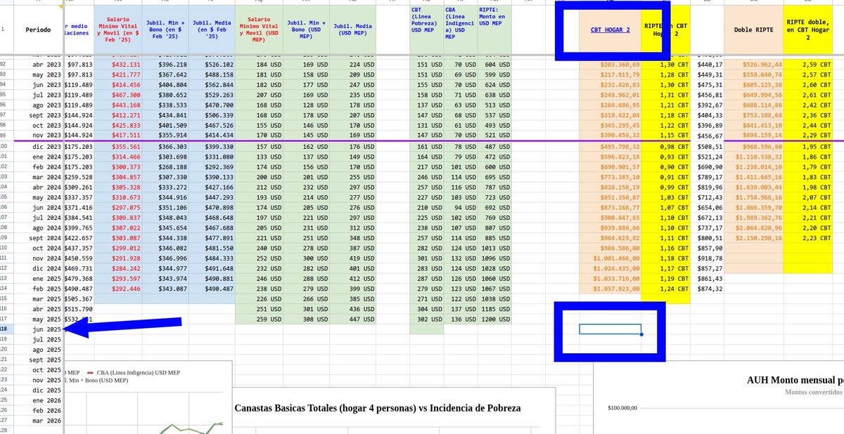The image size is (844, 434).
Task: Select the 'AUH Monto mensual' chart title
Action: [795, 380]
